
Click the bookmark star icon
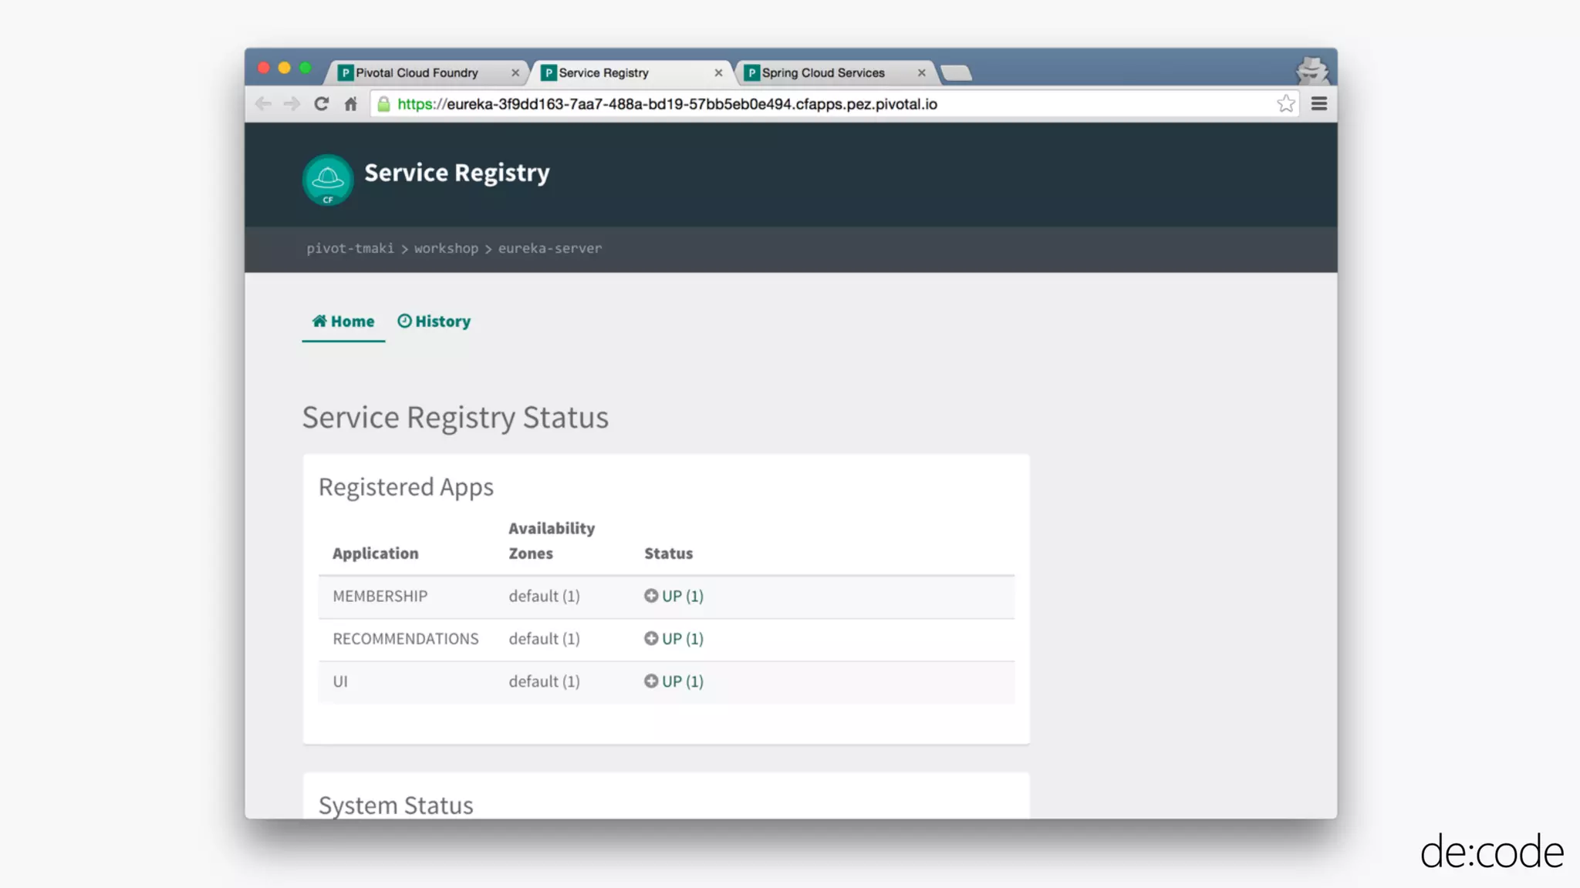1285,103
